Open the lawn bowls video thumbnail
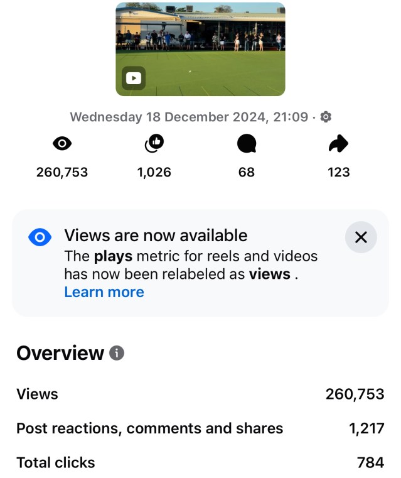This screenshot has width=401, height=478. coord(200,44)
